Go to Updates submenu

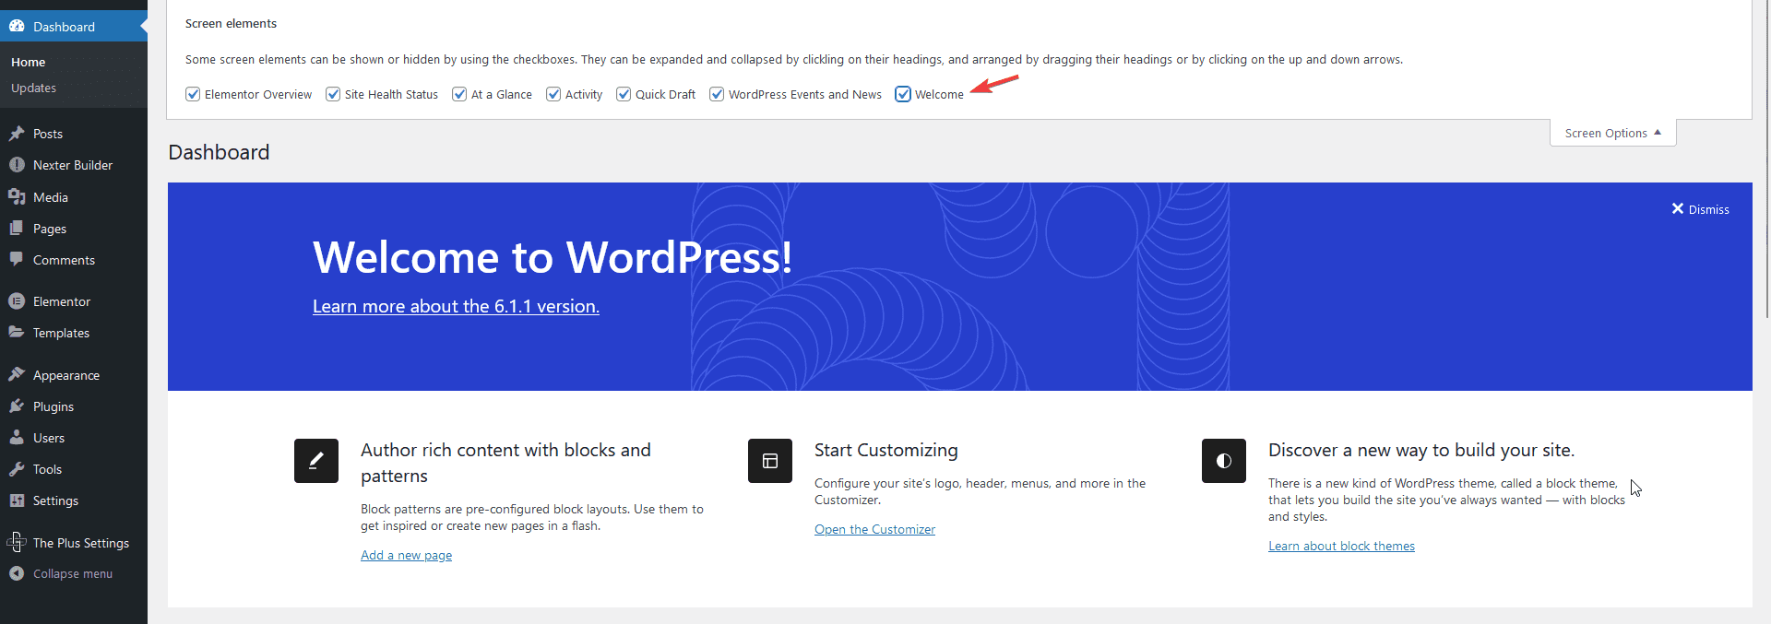(x=34, y=88)
